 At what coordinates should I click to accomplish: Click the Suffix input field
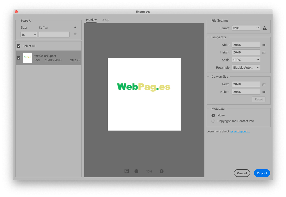click(x=54, y=34)
